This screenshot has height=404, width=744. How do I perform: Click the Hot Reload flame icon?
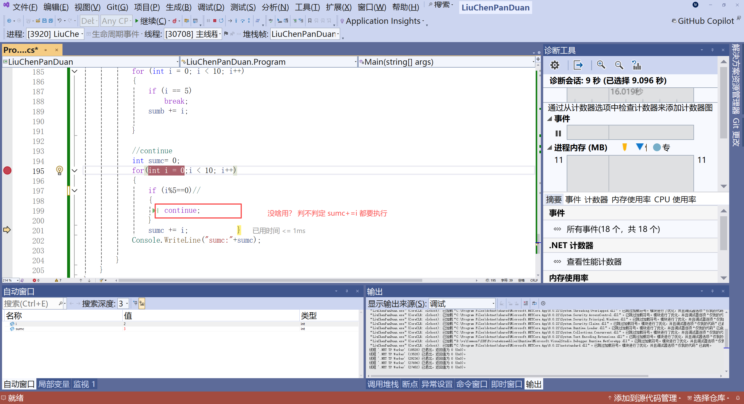[174, 21]
